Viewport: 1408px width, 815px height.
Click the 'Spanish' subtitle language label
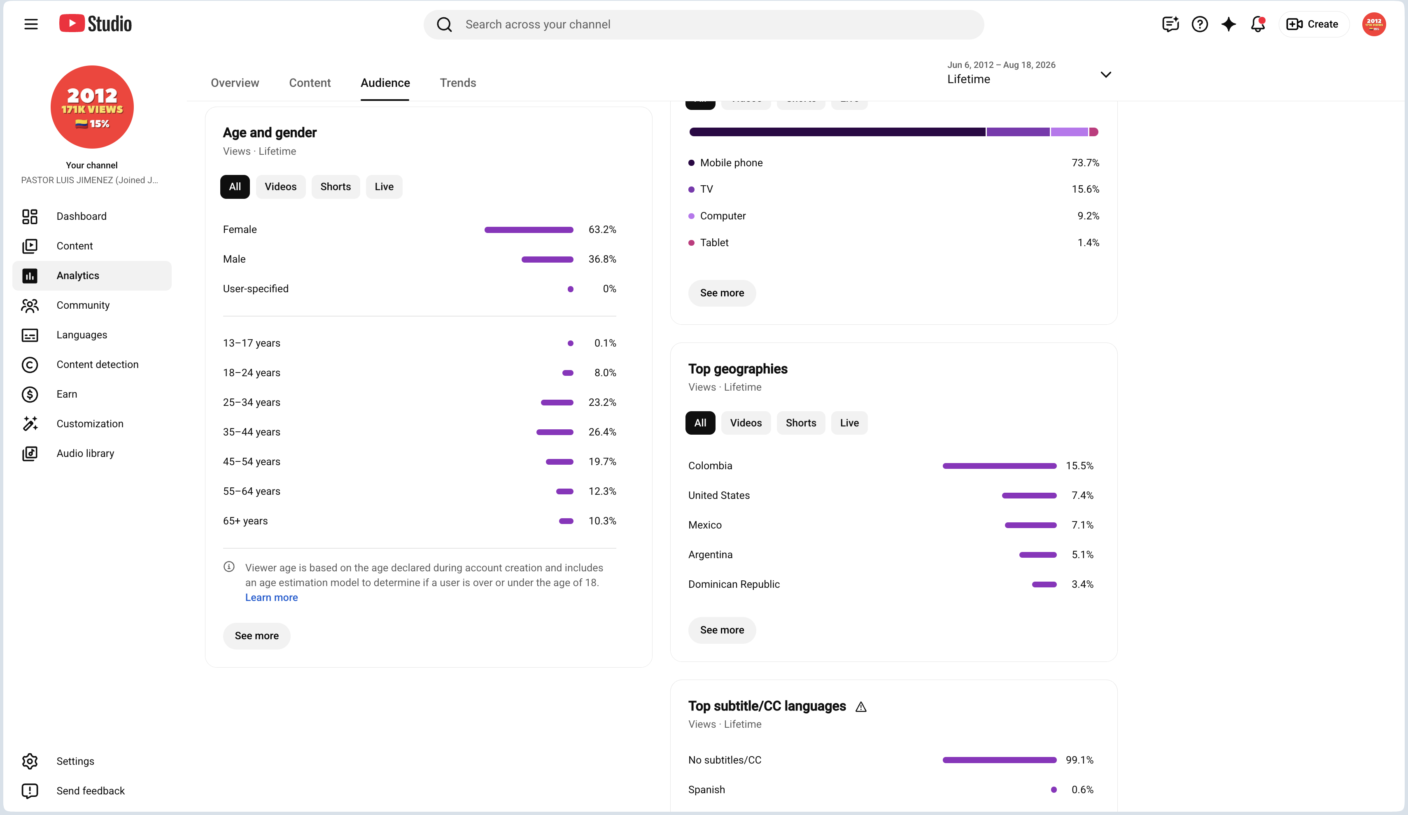click(x=707, y=789)
